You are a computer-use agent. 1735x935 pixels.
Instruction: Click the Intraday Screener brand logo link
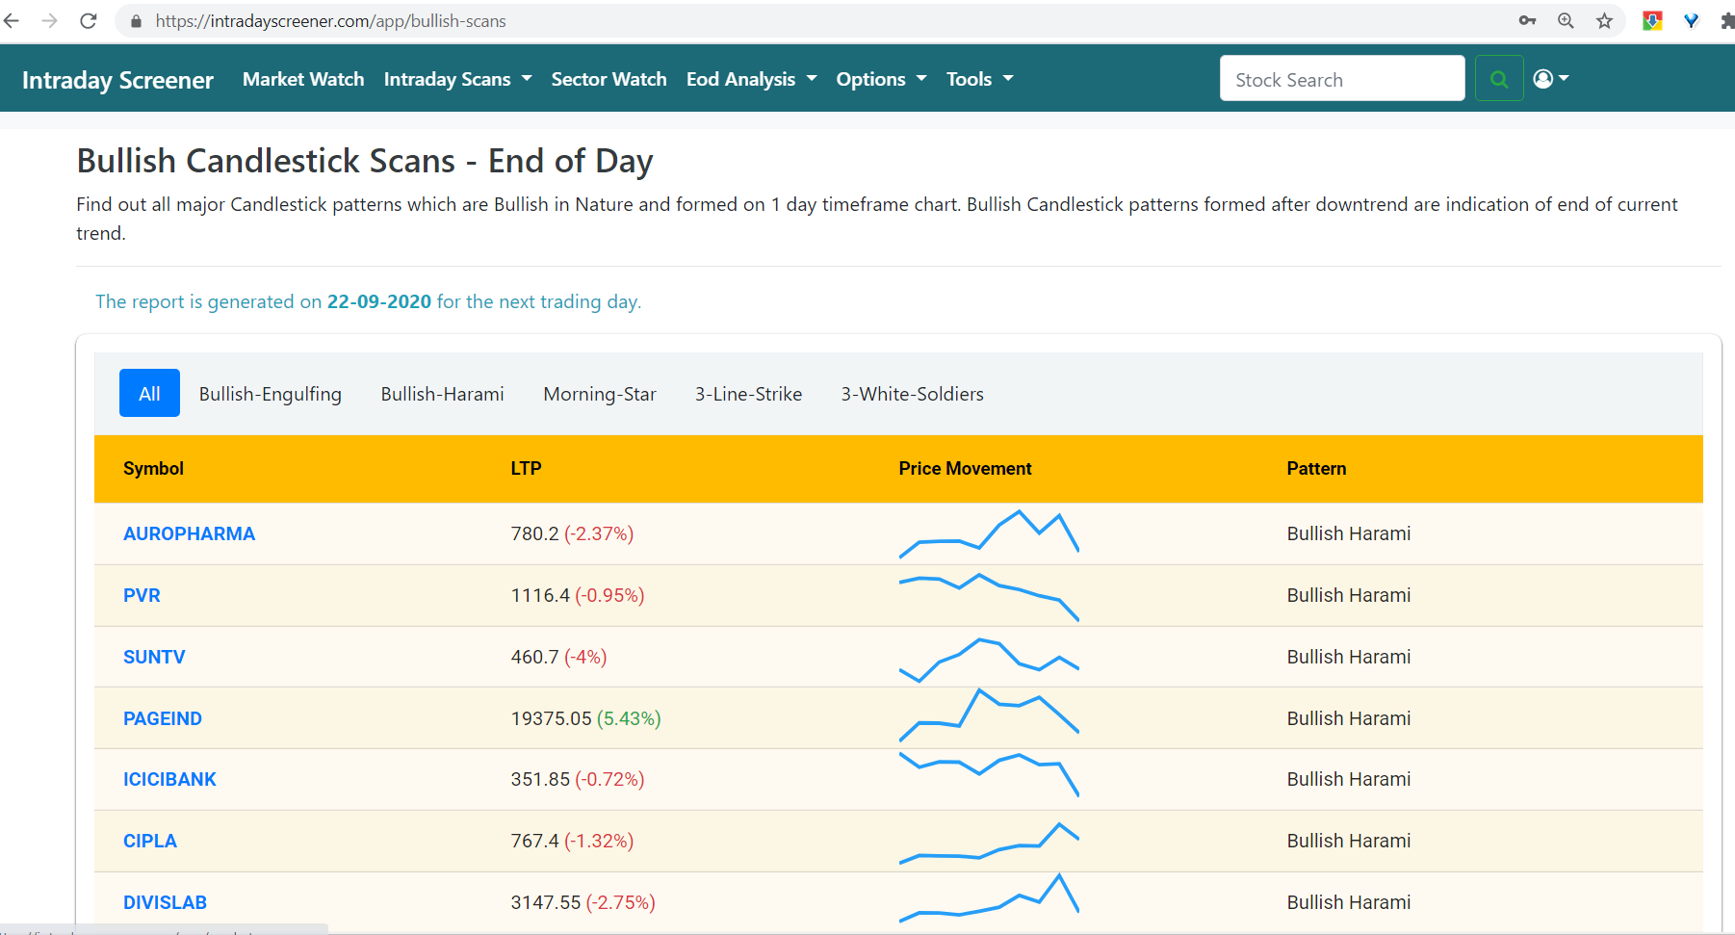click(117, 80)
